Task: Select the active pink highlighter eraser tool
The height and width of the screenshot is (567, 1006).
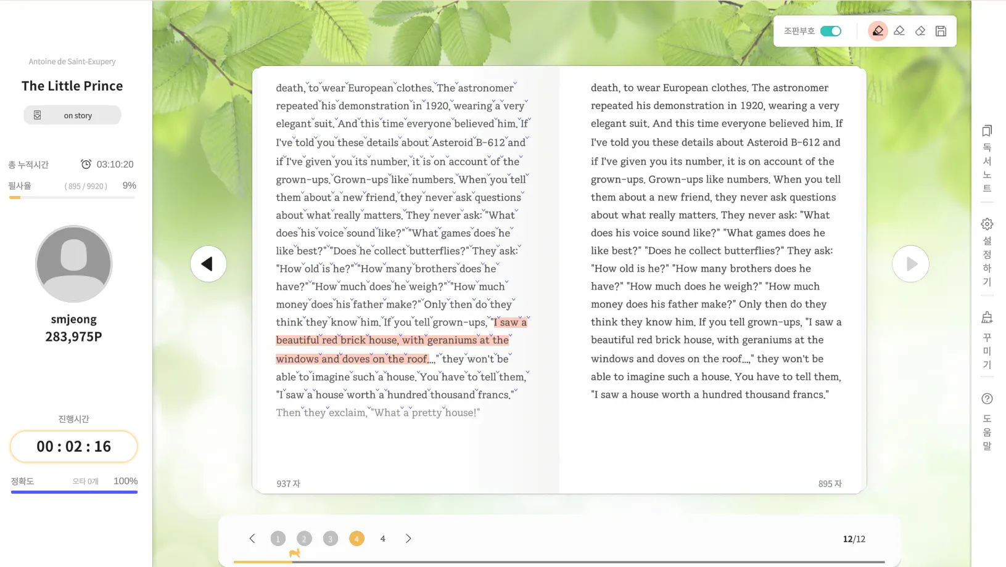Action: coord(878,31)
